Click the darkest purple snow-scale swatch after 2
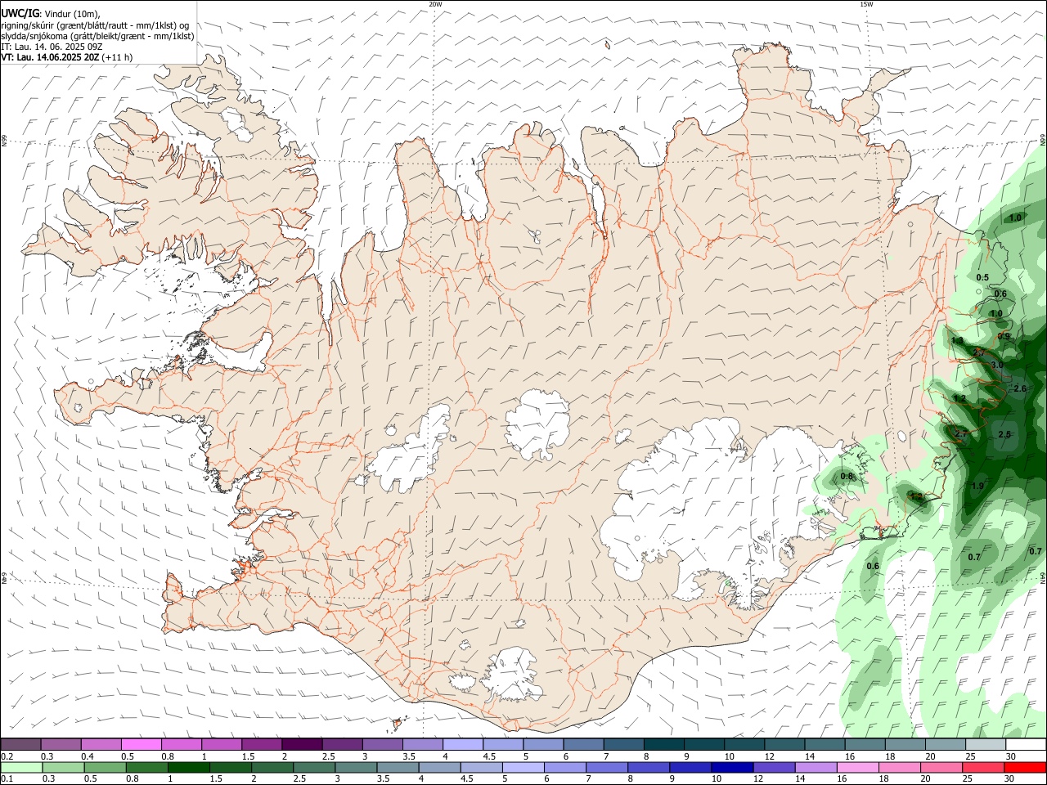 click(302, 744)
